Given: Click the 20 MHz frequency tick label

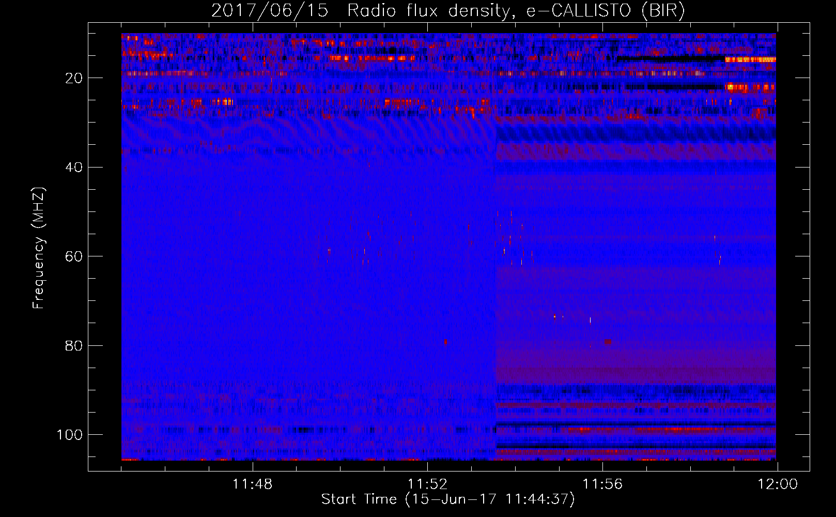Looking at the screenshot, I should (x=74, y=78).
